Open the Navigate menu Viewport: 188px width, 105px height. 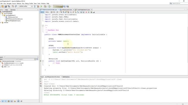(9, 3)
